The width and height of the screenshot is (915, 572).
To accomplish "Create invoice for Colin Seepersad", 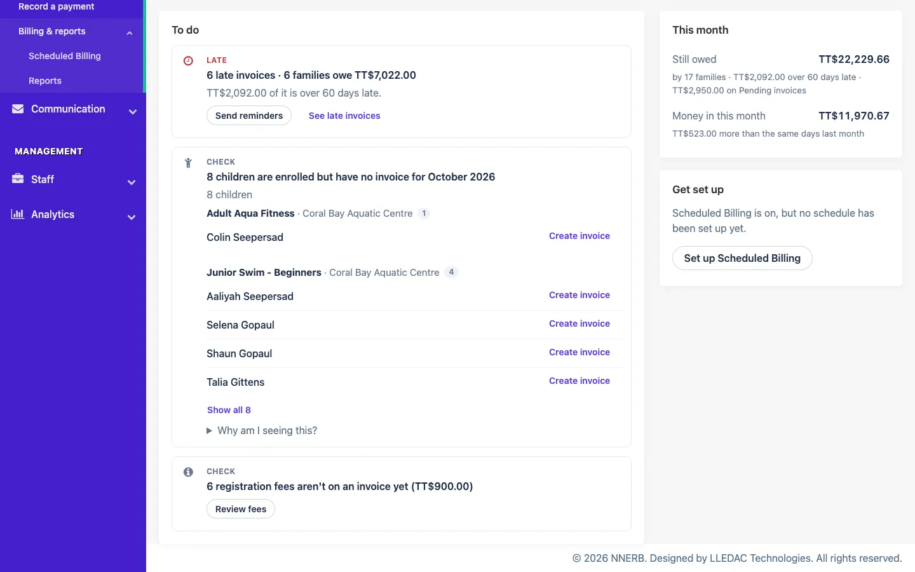I will tap(579, 236).
